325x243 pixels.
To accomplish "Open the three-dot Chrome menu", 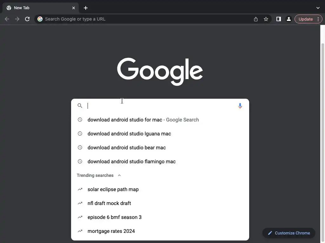I will tap(318, 19).
